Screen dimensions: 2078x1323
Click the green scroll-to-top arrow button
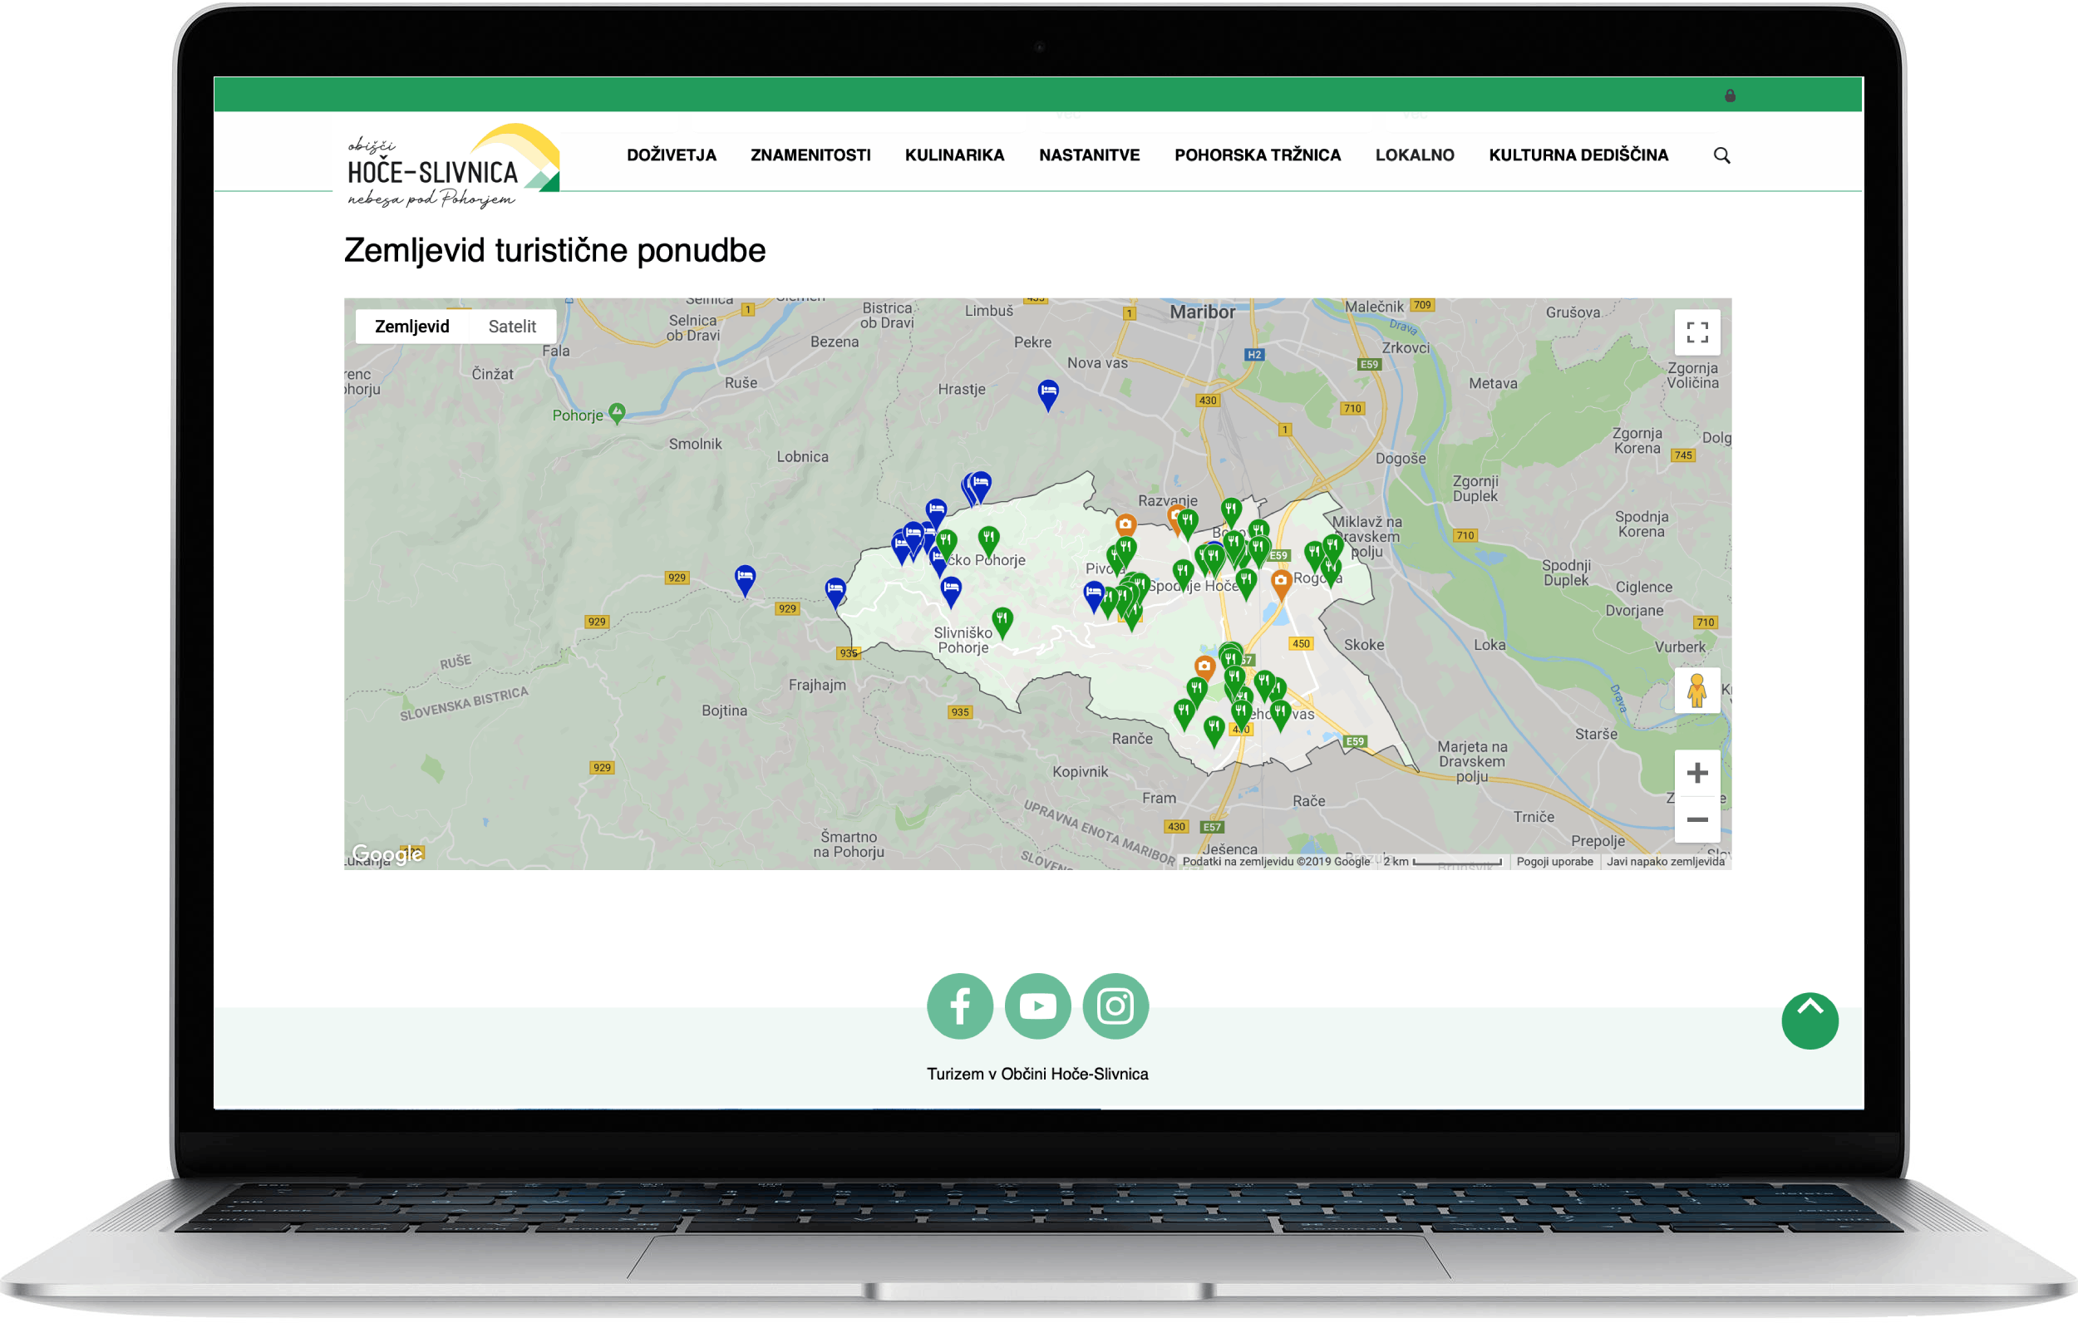pos(1810,1021)
